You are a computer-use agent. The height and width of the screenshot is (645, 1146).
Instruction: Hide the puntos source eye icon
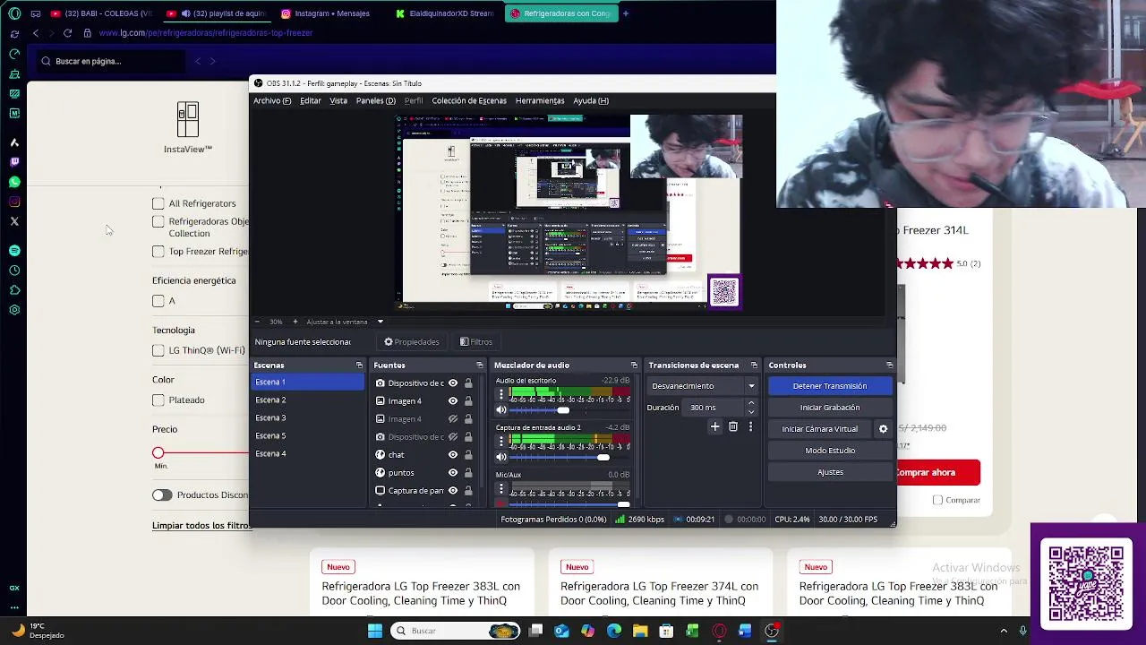pos(453,472)
